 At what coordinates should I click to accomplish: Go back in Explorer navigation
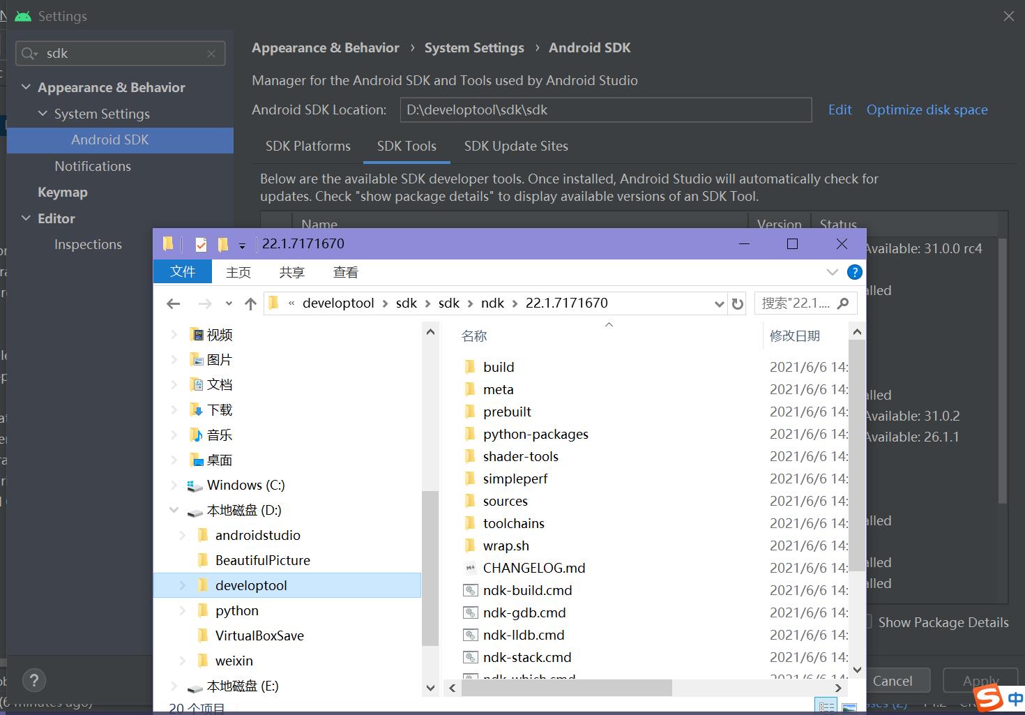[174, 303]
